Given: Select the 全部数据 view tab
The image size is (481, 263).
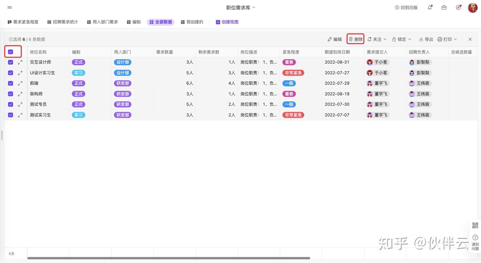Looking at the screenshot, I should pyautogui.click(x=161, y=22).
